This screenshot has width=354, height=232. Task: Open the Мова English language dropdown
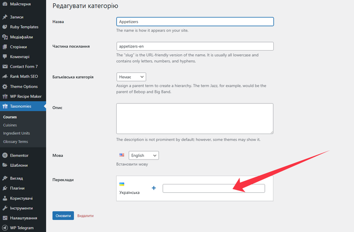click(144, 155)
